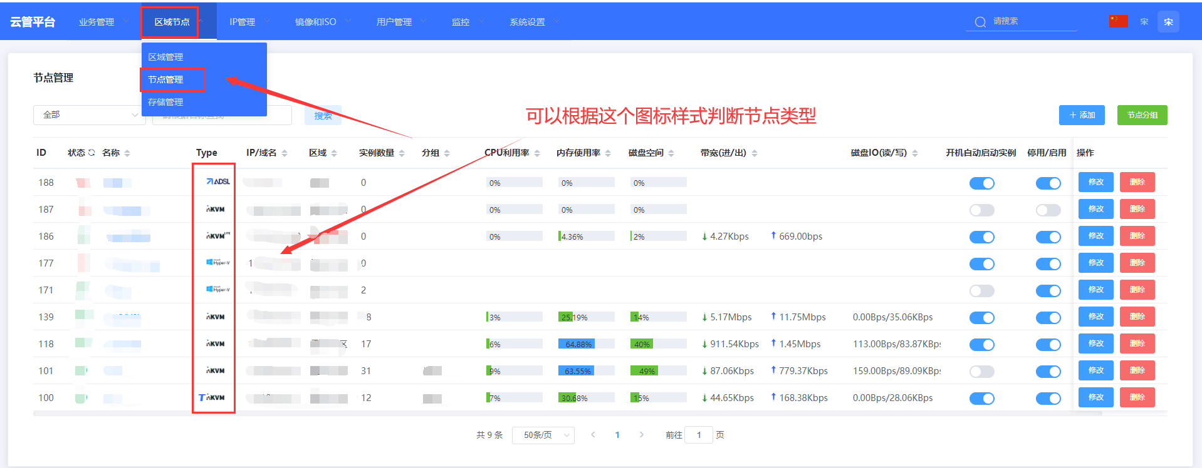Click the Hyper-V icon in row 171
This screenshot has width=1202, height=468.
pyautogui.click(x=218, y=290)
